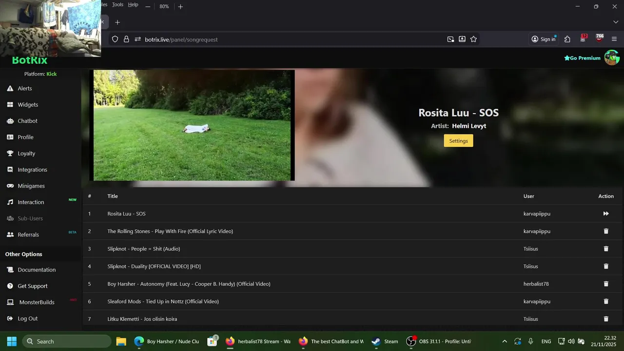Remove Sleaford Mods - Tied Up in Nottz

[x=606, y=301]
